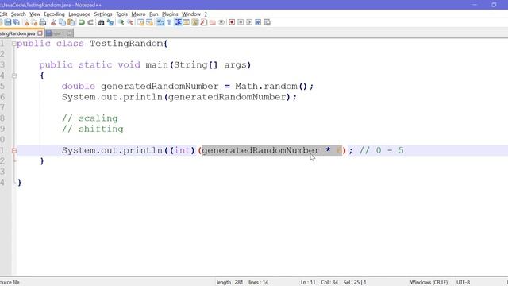This screenshot has height=286, width=508.
Task: Toggle file Monitoring eye icon
Action: tap(221, 22)
